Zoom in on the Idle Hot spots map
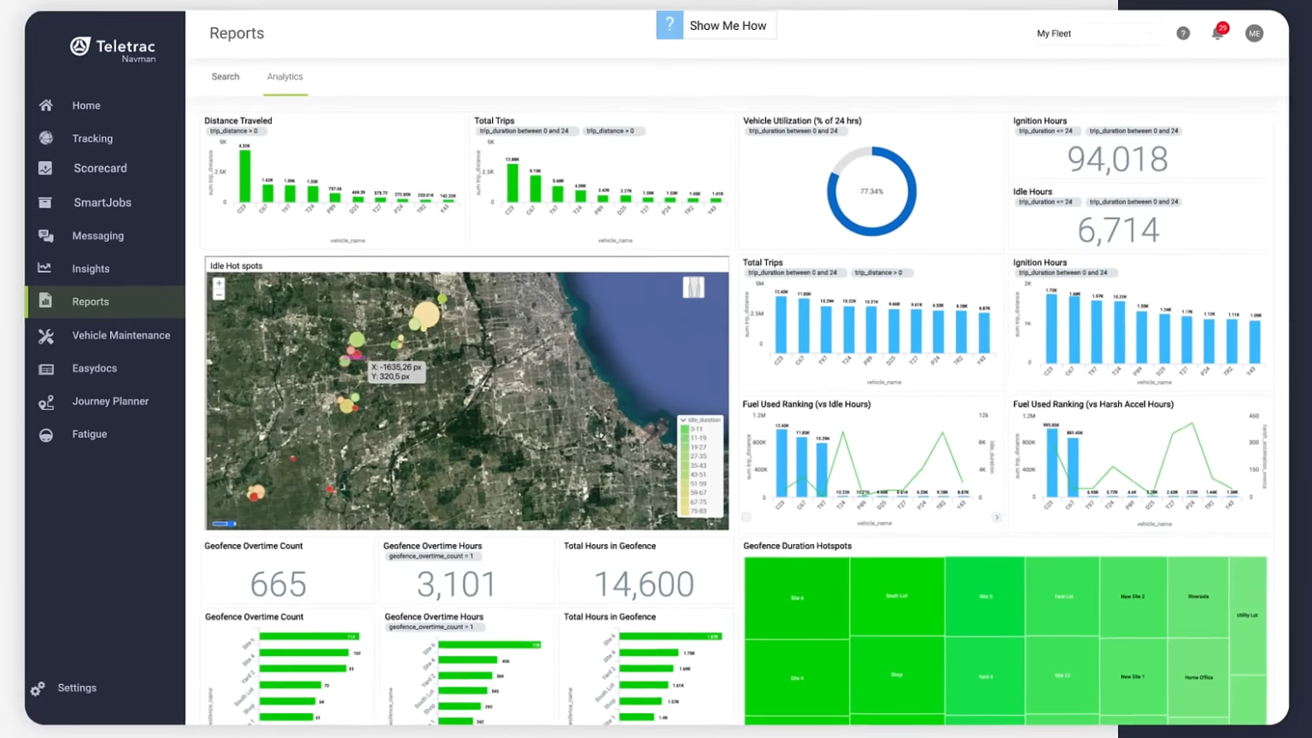Image resolution: width=1312 pixels, height=738 pixels. coord(219,283)
